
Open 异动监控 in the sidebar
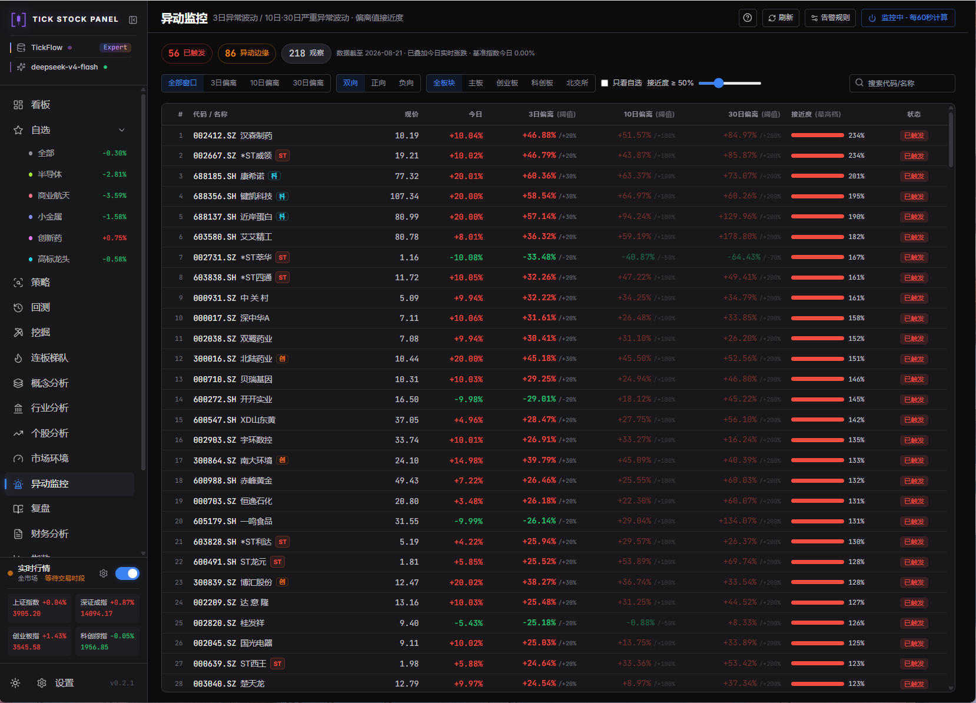pos(69,484)
